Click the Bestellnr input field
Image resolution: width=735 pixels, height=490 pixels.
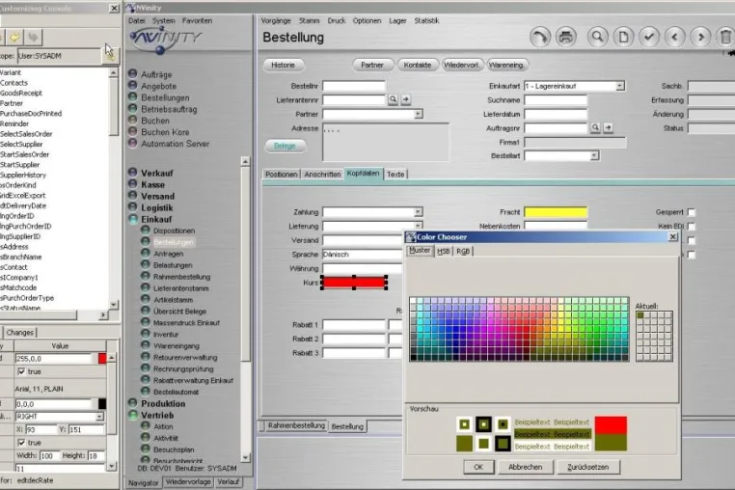click(354, 86)
